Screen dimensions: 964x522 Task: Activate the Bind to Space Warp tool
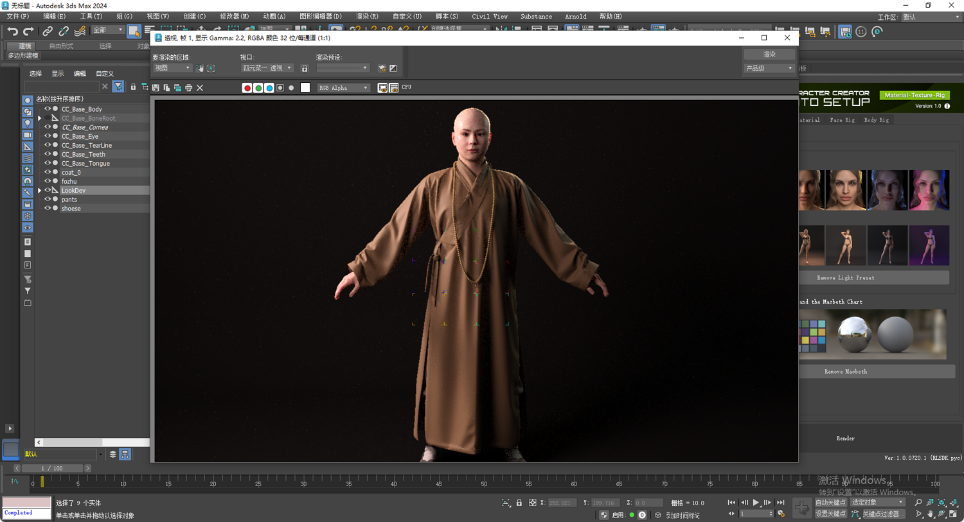pos(80,31)
